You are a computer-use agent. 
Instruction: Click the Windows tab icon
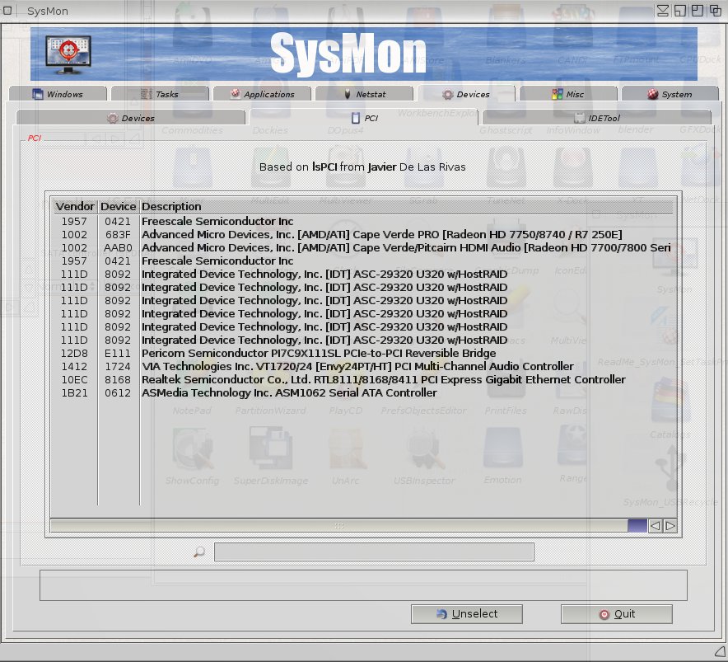pyautogui.click(x=38, y=94)
